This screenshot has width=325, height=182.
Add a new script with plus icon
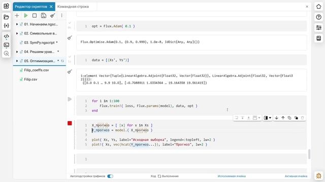pos(17,16)
